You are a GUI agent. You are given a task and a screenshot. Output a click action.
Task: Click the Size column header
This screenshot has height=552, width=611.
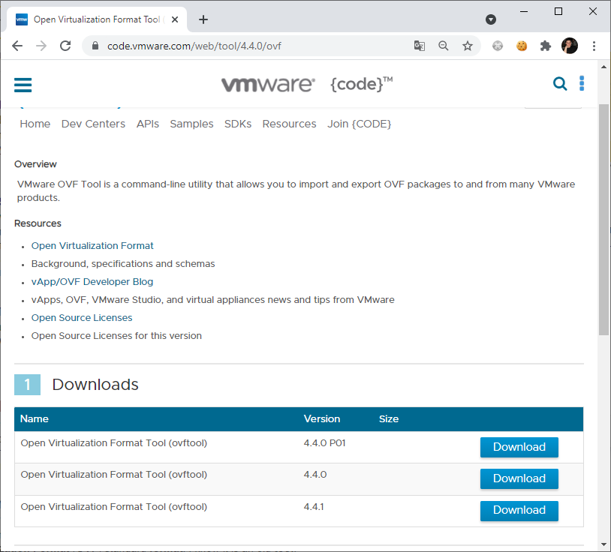tap(389, 418)
